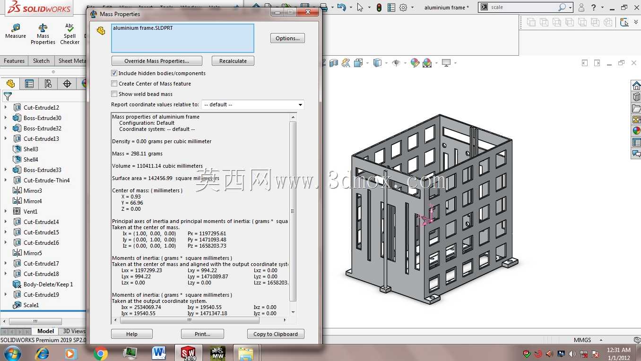The width and height of the screenshot is (641, 361).
Task: Open the ConfigurationManager tab
Action: [x=48, y=84]
